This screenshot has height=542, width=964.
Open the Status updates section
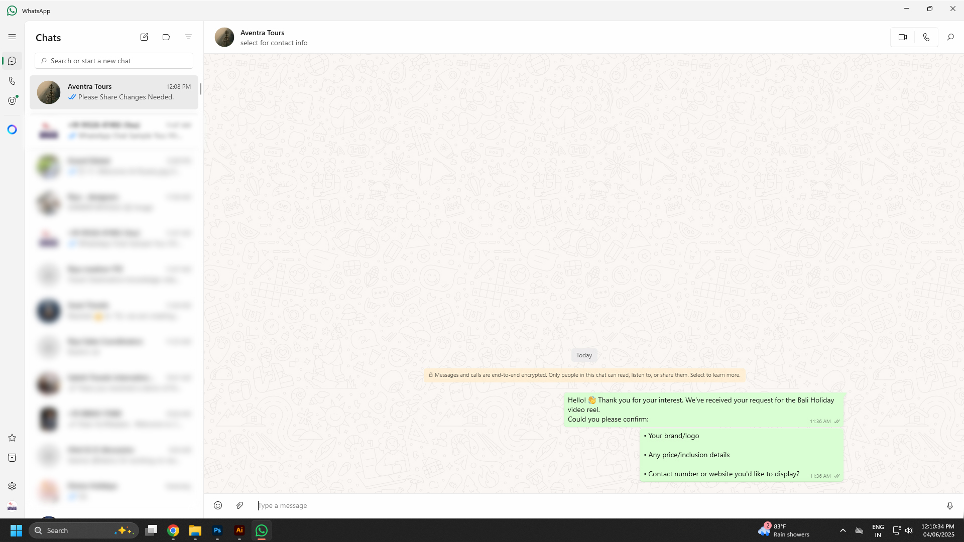12,100
